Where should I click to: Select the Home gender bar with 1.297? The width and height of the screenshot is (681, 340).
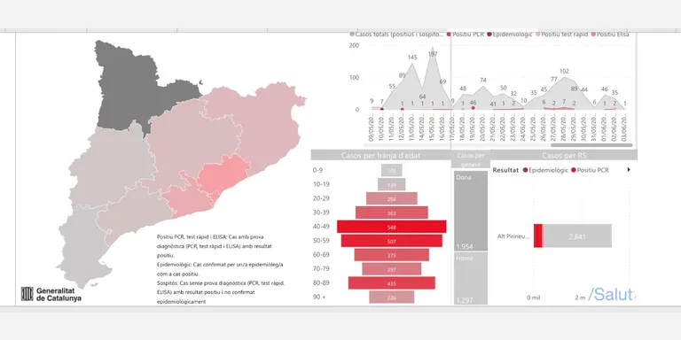pyautogui.click(x=471, y=278)
